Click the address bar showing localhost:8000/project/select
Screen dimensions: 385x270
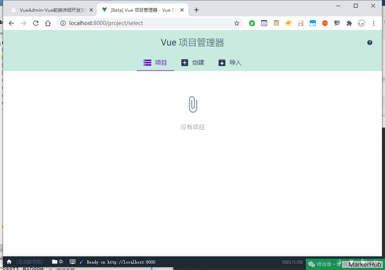tap(150, 23)
